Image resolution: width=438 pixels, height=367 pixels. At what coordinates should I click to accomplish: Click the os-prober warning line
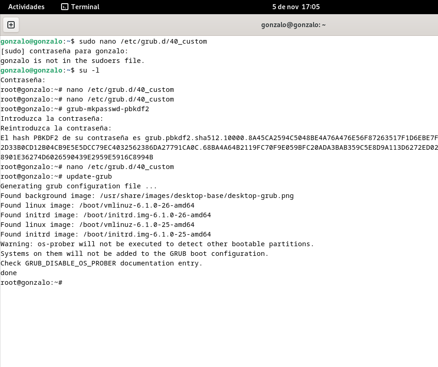[x=156, y=244]
